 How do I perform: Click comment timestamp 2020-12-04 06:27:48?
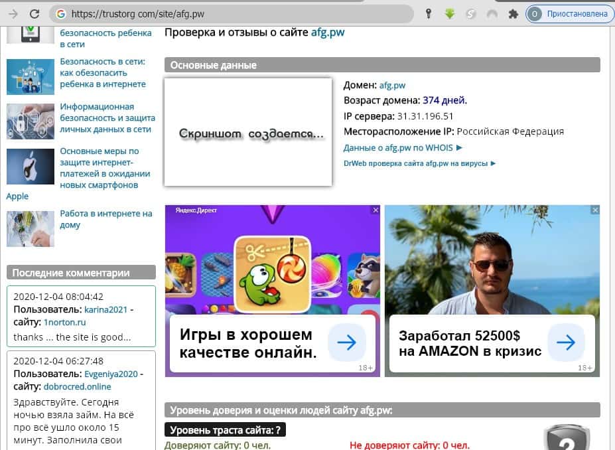(58, 361)
